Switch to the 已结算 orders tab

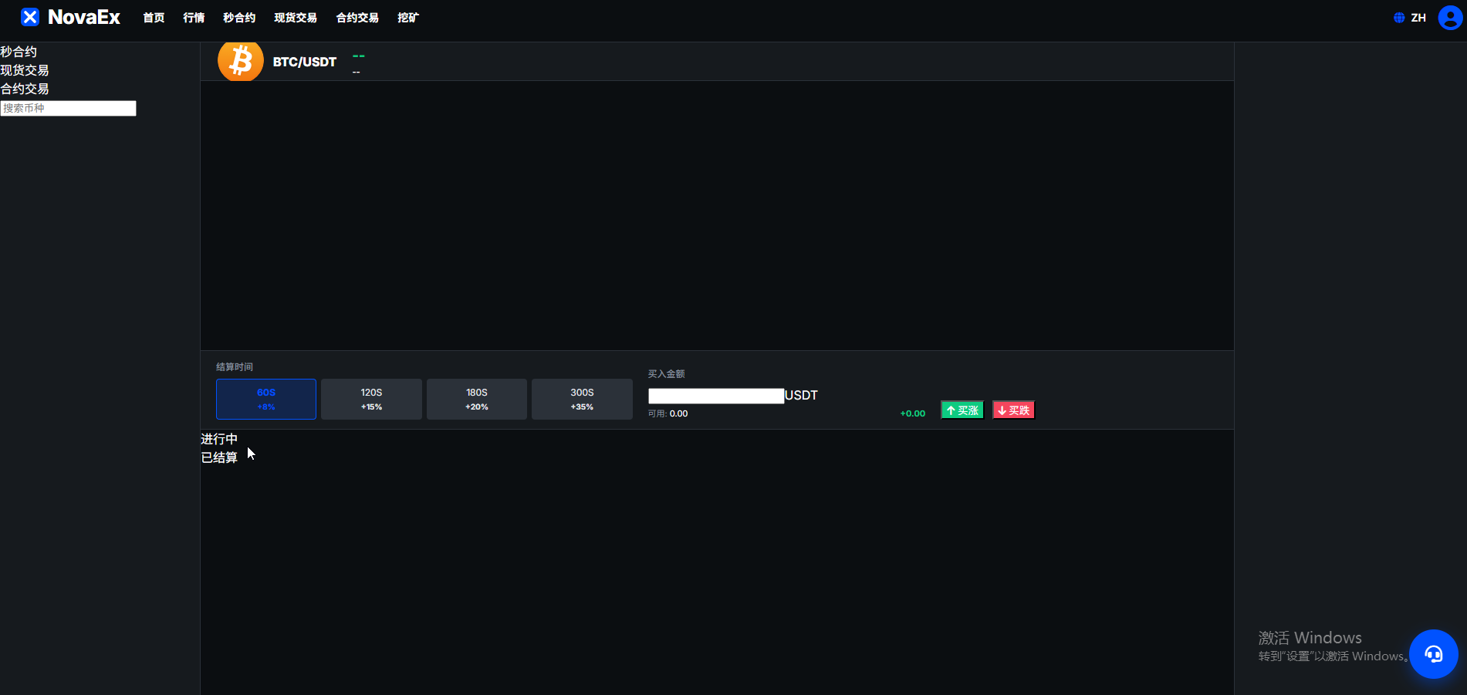coord(219,457)
